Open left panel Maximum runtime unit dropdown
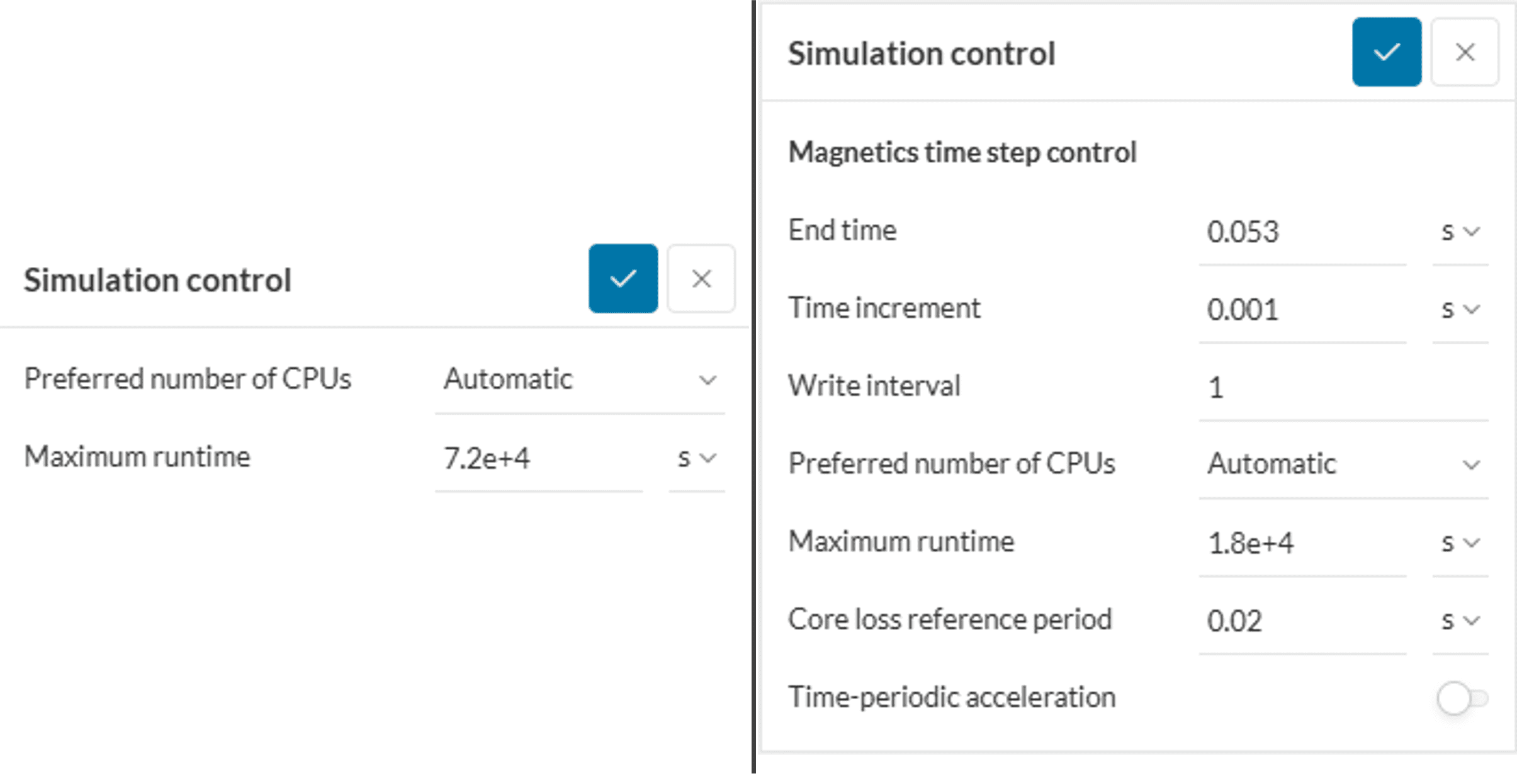1517x776 pixels. [x=696, y=458]
